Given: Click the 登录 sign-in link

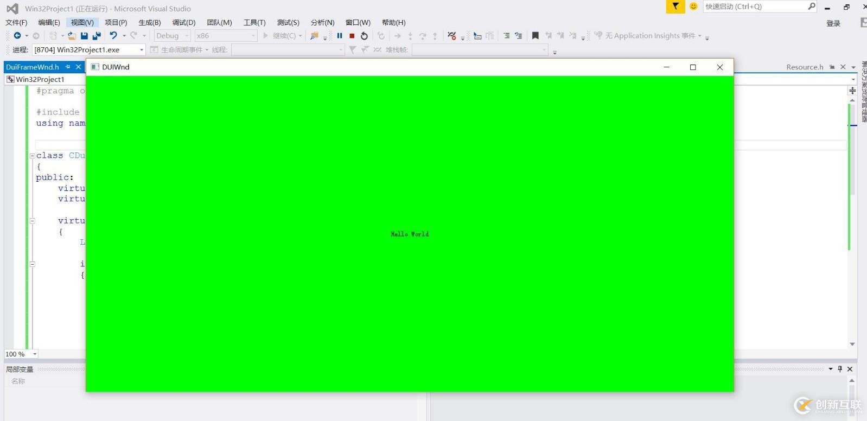Looking at the screenshot, I should [833, 23].
